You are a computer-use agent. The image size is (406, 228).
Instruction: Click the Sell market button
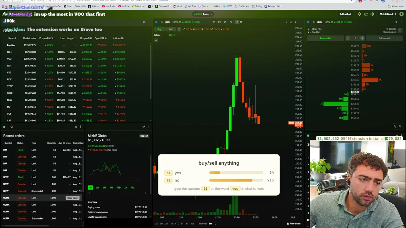[384, 38]
